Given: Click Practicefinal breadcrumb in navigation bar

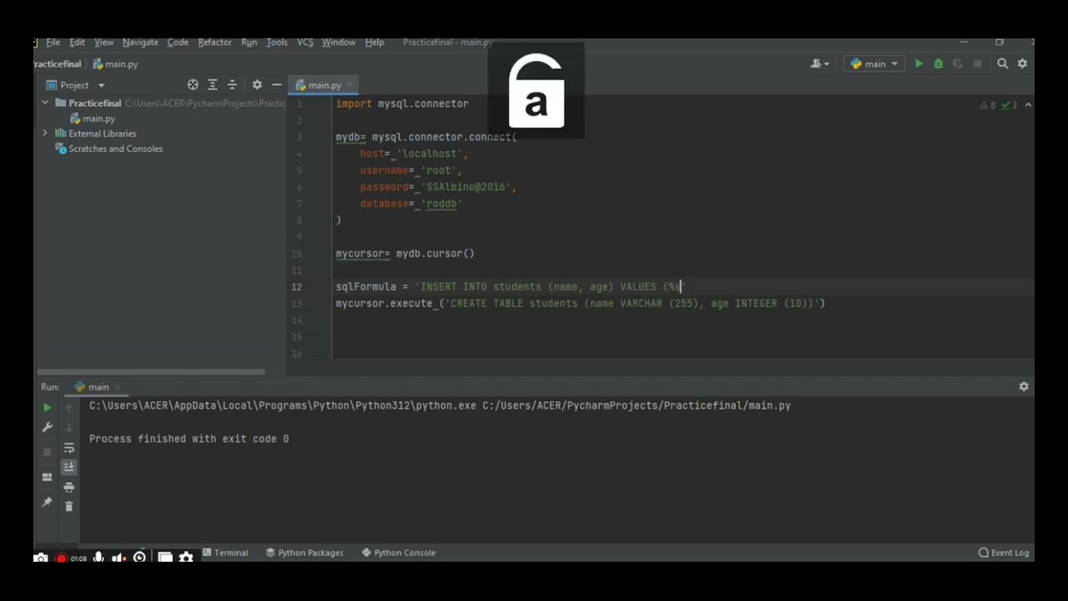Looking at the screenshot, I should (x=58, y=63).
